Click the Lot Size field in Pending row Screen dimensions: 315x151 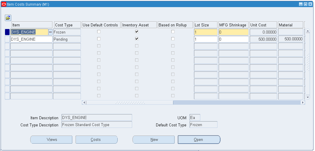click(206, 39)
